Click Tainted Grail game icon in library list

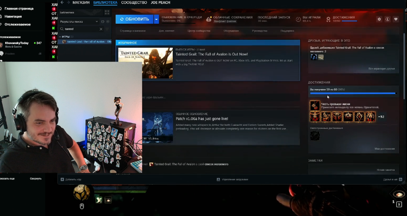(x=64, y=42)
